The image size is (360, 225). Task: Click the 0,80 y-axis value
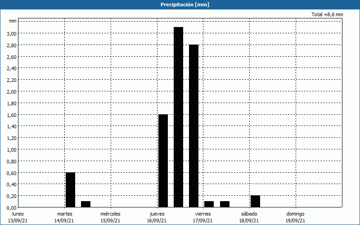tap(12, 162)
